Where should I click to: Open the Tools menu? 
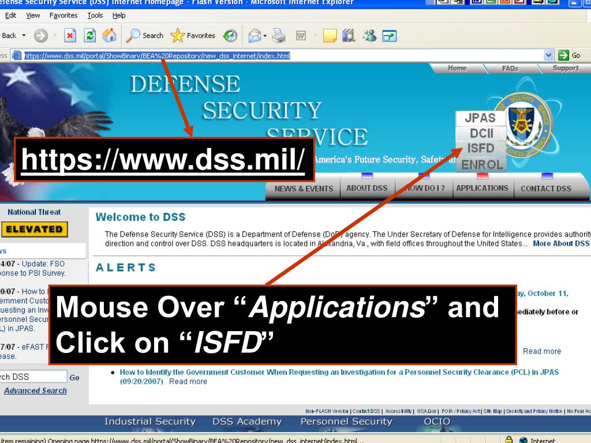click(x=95, y=16)
